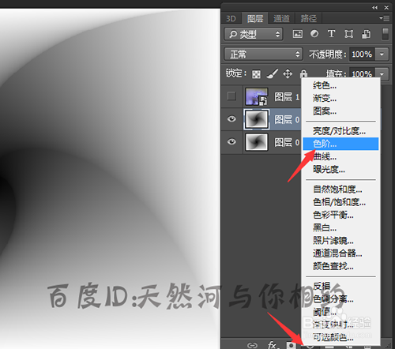The height and width of the screenshot is (349, 395).
Task: Open the Layers panel flyout menu icon
Action: pos(385,18)
